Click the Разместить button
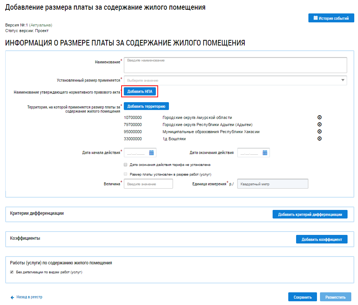The image size is (358, 305). point(335,297)
